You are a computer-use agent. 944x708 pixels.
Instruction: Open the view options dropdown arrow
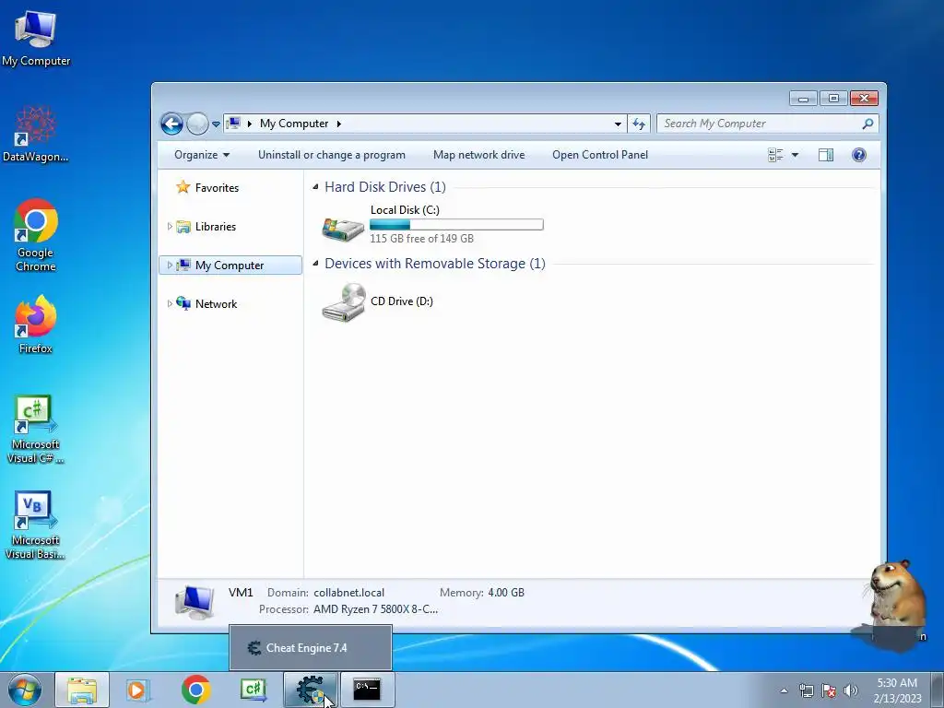[x=795, y=155]
